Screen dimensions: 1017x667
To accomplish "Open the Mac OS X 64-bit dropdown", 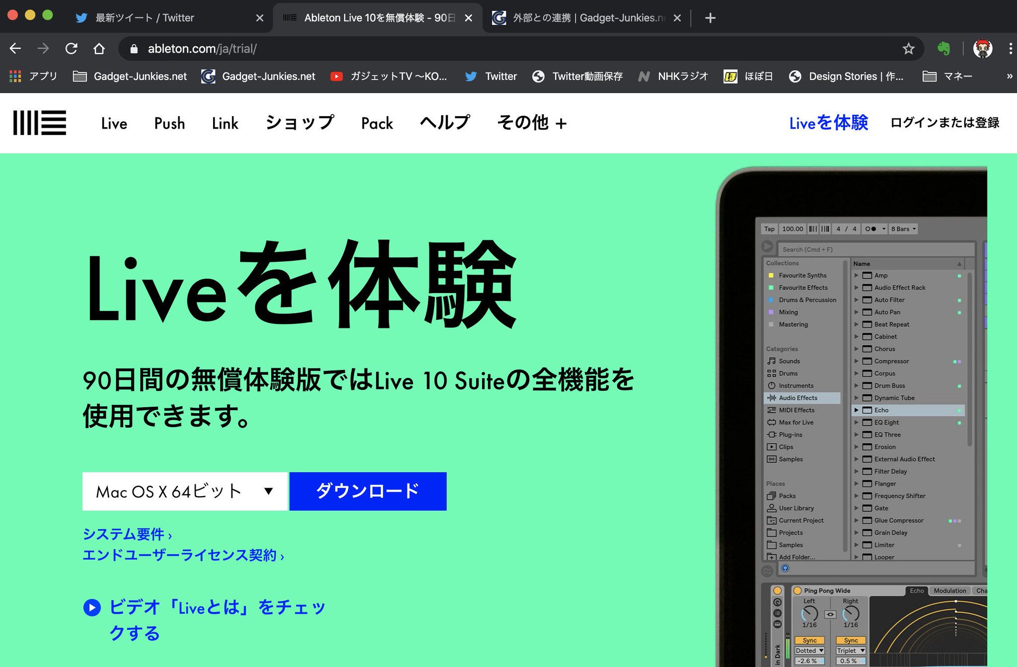I will point(185,491).
